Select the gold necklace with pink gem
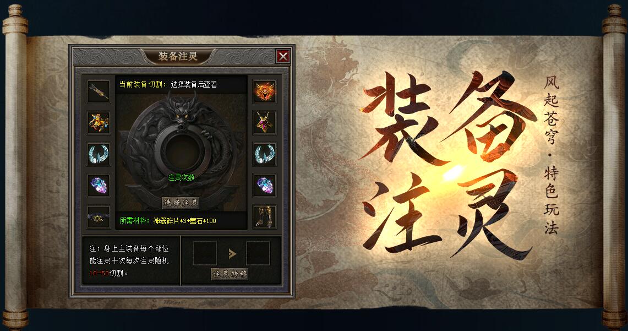 tap(265, 122)
